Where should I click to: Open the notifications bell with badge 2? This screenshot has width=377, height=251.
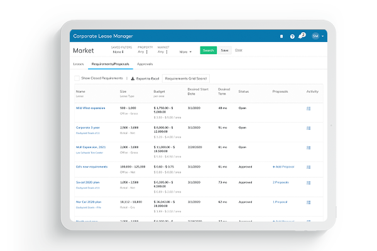[301, 36]
